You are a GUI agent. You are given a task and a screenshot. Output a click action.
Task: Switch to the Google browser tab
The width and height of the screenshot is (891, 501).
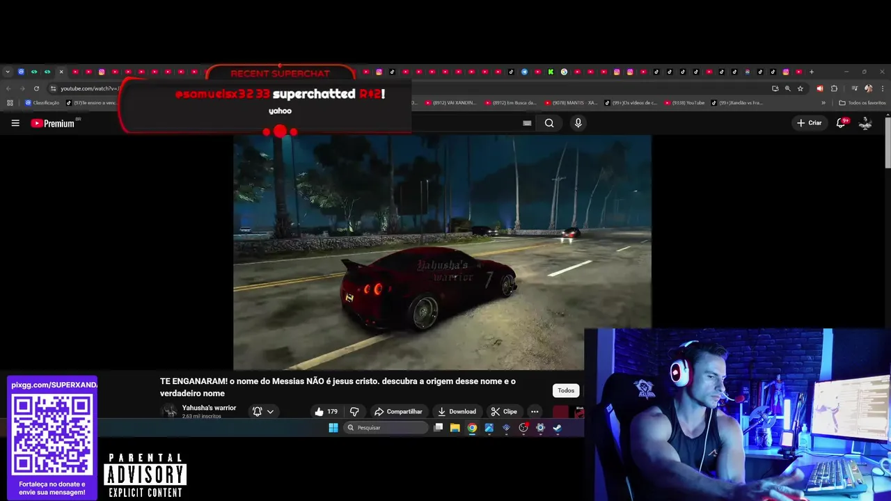564,72
